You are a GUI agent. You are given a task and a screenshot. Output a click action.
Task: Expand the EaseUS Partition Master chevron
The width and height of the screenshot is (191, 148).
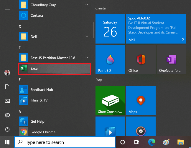(87, 58)
